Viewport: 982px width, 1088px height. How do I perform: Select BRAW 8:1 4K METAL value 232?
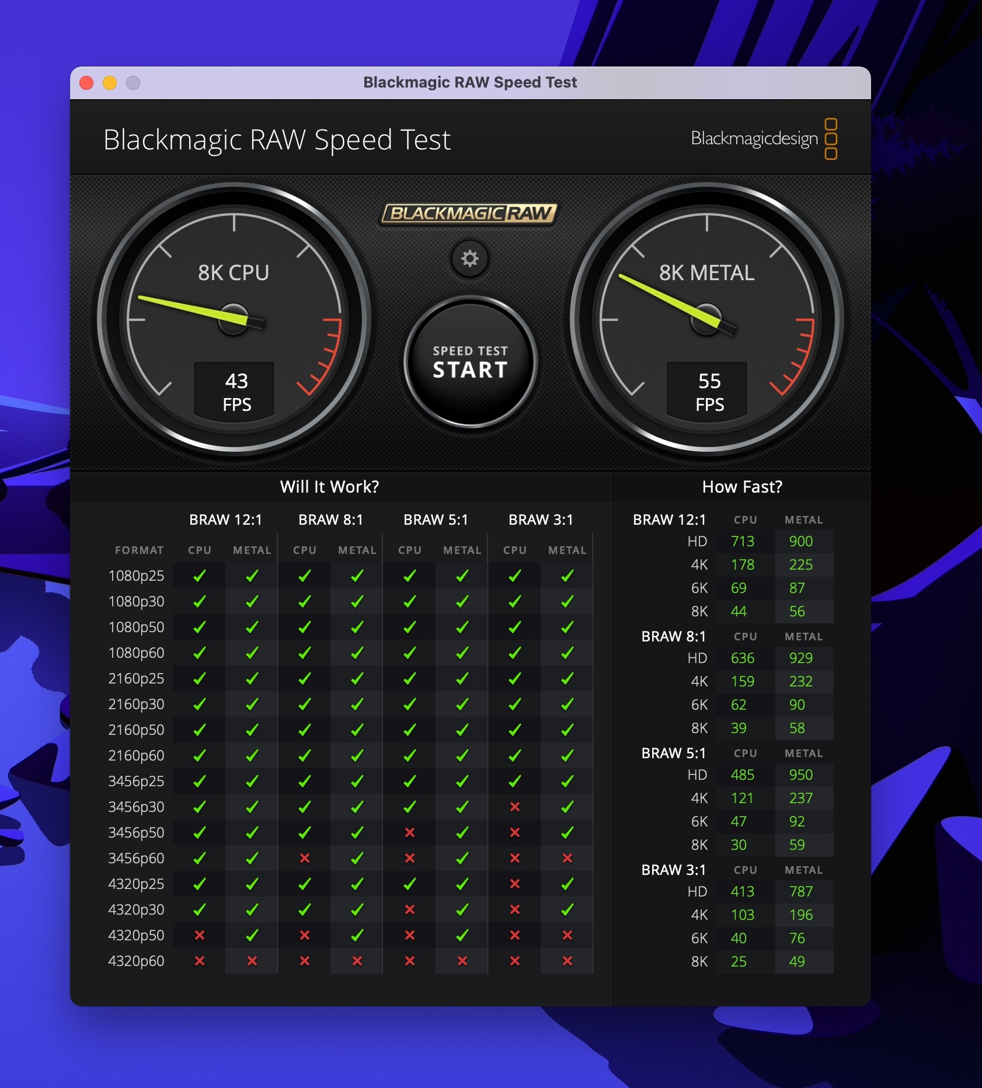tap(801, 682)
